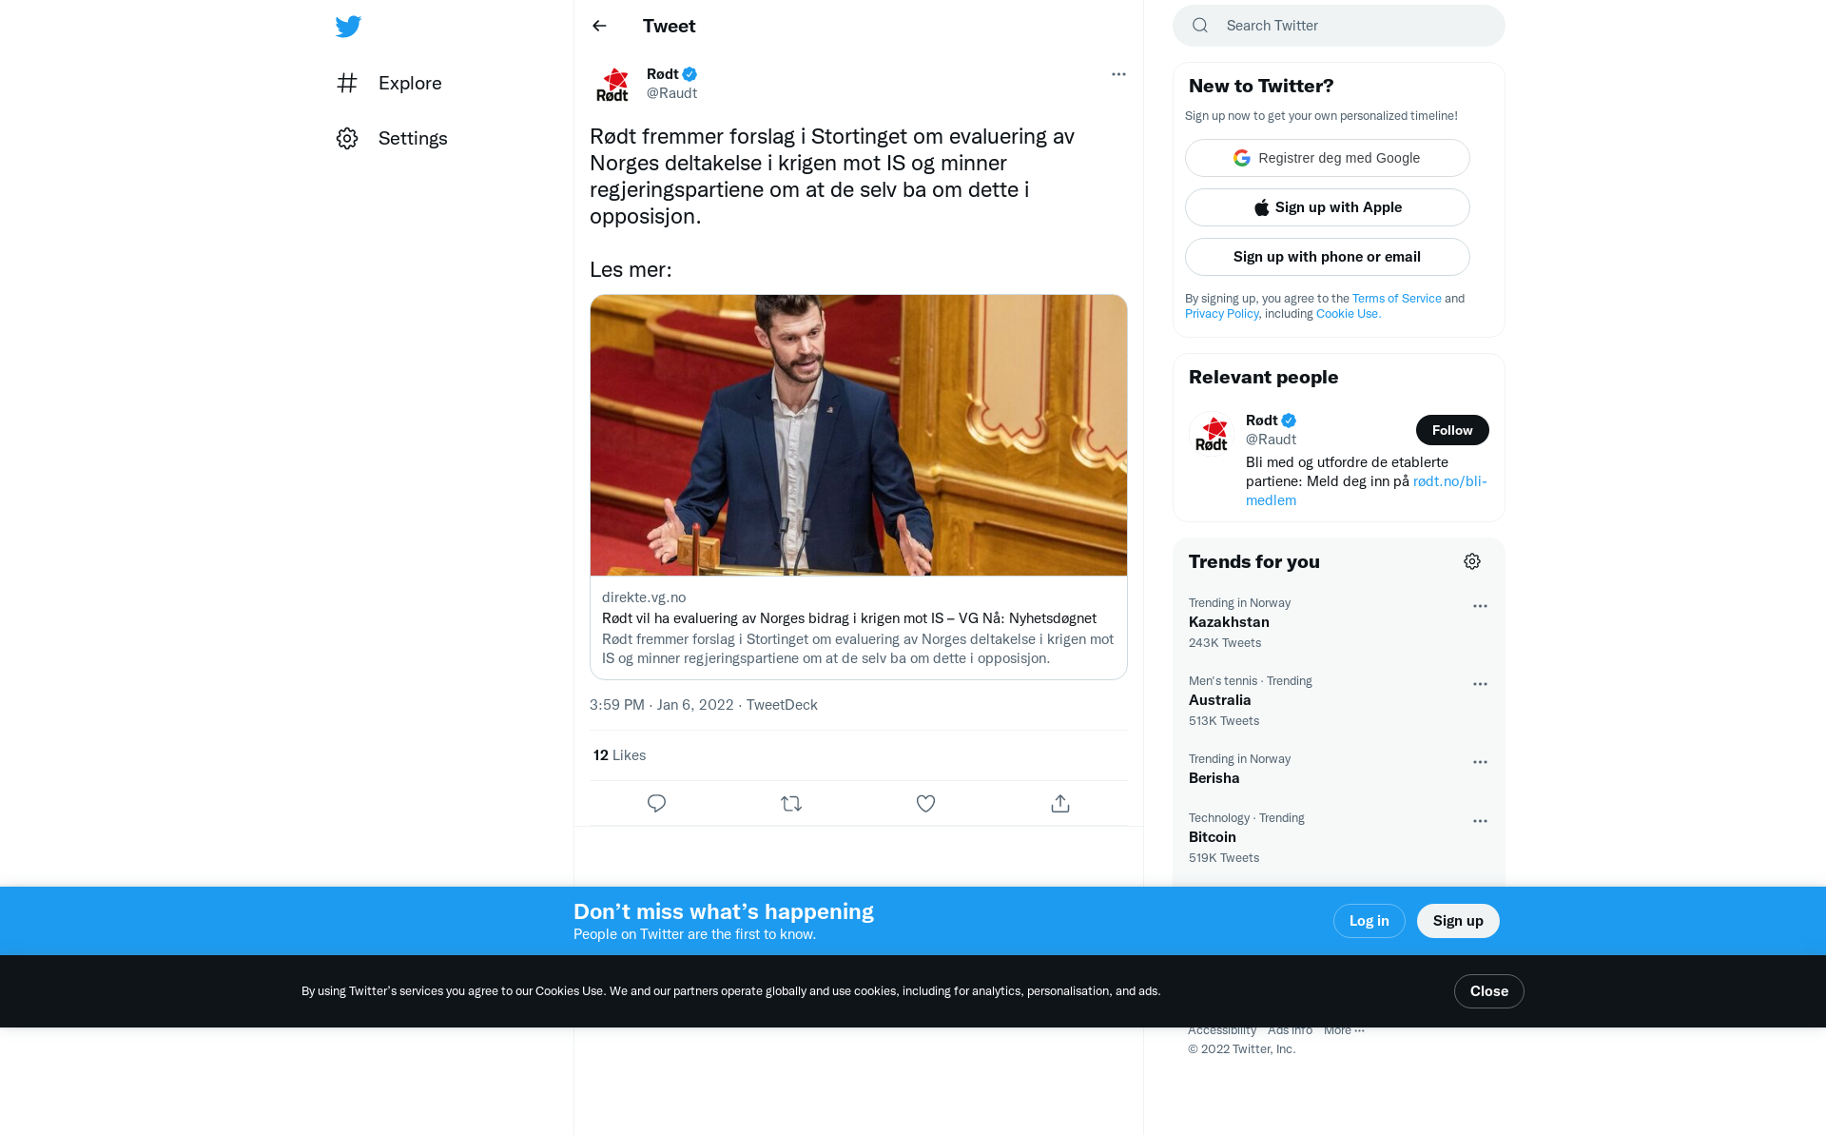This screenshot has width=1826, height=1135.
Task: Open more options for Kazakhstan trend
Action: tap(1480, 606)
